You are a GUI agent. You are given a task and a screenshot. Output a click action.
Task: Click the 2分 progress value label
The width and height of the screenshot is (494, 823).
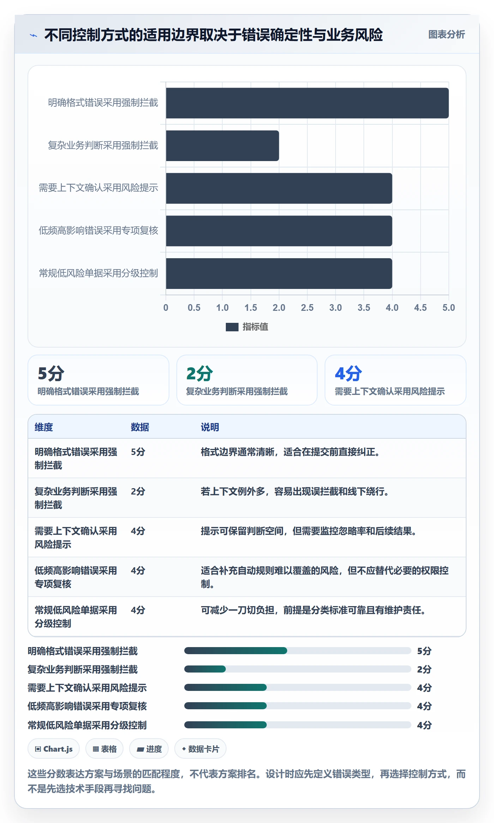[x=424, y=669]
